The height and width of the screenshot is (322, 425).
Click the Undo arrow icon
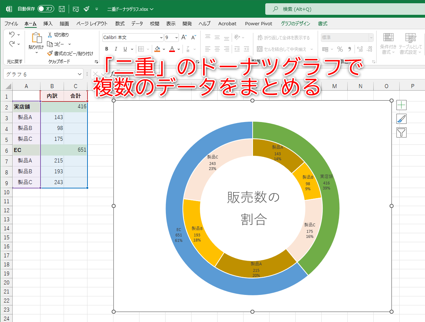[x=12, y=35]
